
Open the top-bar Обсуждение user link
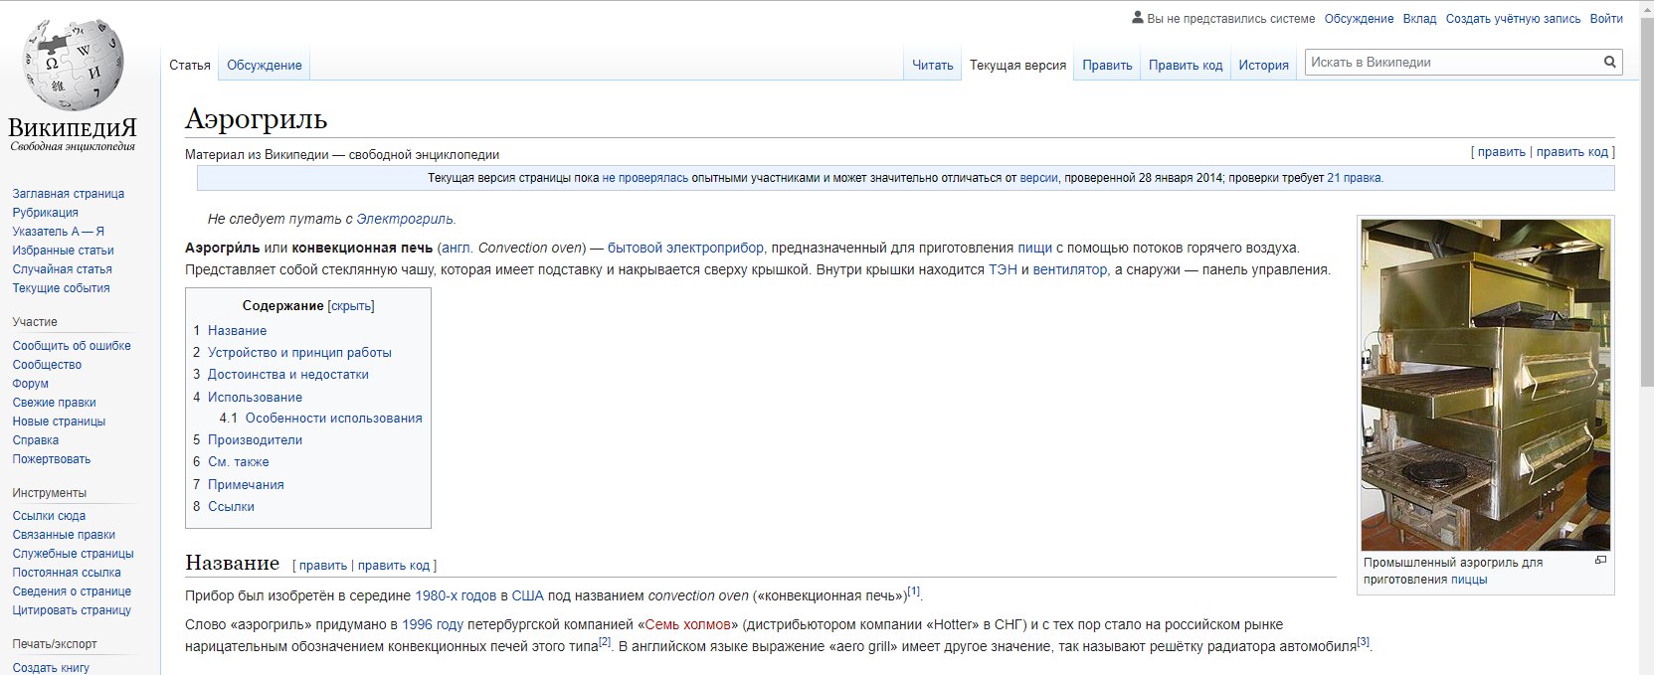[1359, 19]
